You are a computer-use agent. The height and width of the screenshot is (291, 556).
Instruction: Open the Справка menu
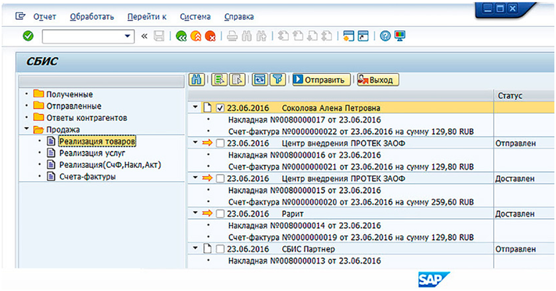pos(238,17)
